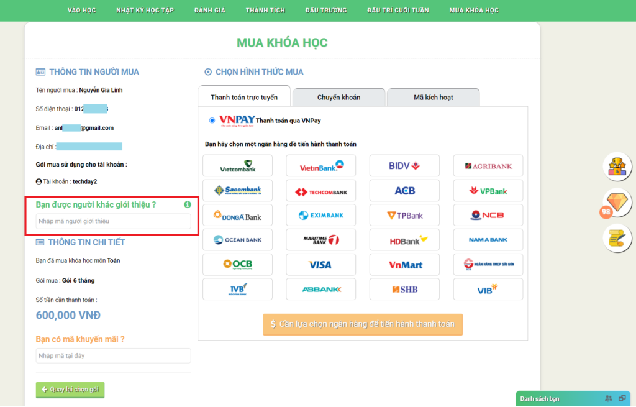Image resolution: width=636 pixels, height=407 pixels.
Task: Click the Quay lại chọn gói button
Action: pyautogui.click(x=70, y=390)
